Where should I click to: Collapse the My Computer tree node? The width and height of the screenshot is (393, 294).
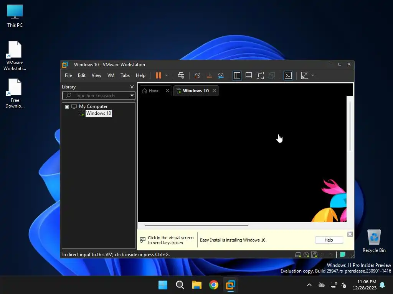67,107
